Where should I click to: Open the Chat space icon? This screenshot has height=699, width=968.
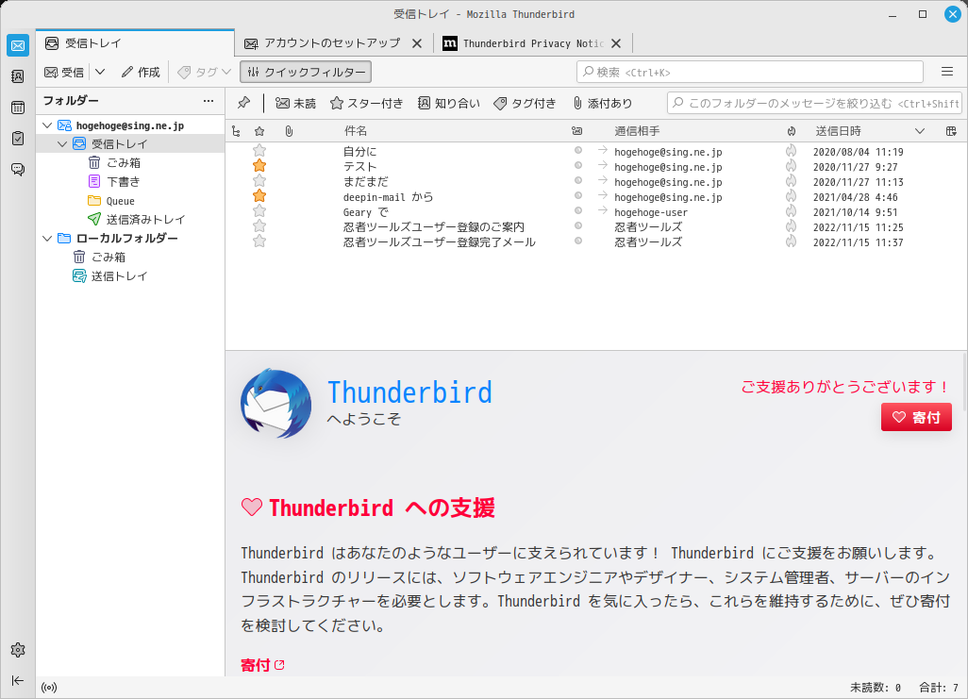[18, 169]
